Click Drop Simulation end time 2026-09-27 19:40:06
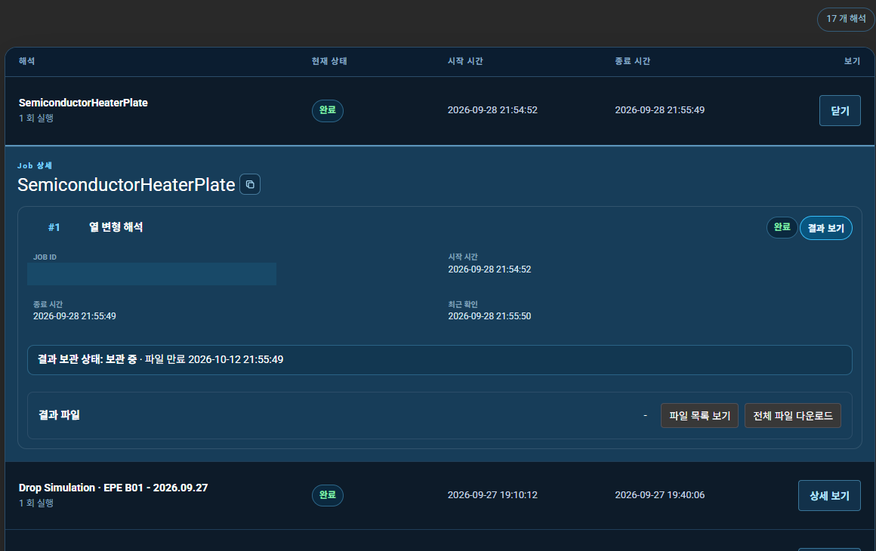 pos(660,494)
